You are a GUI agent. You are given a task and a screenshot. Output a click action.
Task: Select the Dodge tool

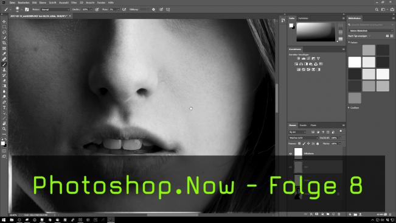(4, 97)
